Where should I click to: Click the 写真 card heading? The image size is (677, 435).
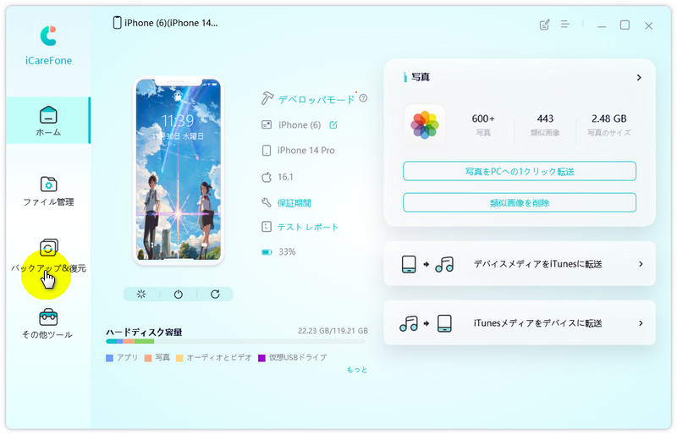pyautogui.click(x=420, y=77)
